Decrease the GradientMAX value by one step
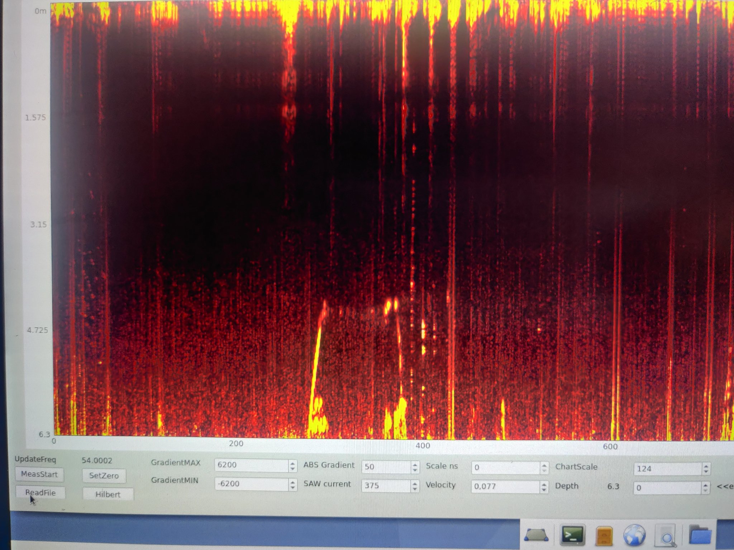734x550 pixels. coord(293,468)
